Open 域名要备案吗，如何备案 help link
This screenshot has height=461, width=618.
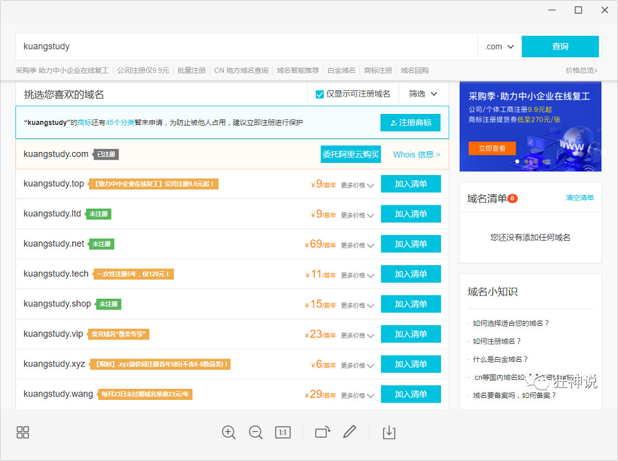(514, 395)
